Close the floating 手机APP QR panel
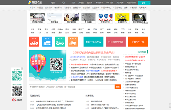The image size is (171, 110). (x=22, y=69)
